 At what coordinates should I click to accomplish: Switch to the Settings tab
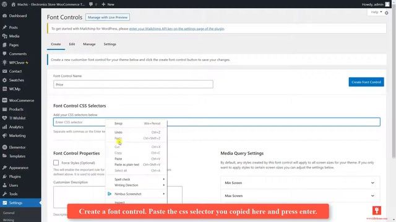pyautogui.click(x=110, y=44)
